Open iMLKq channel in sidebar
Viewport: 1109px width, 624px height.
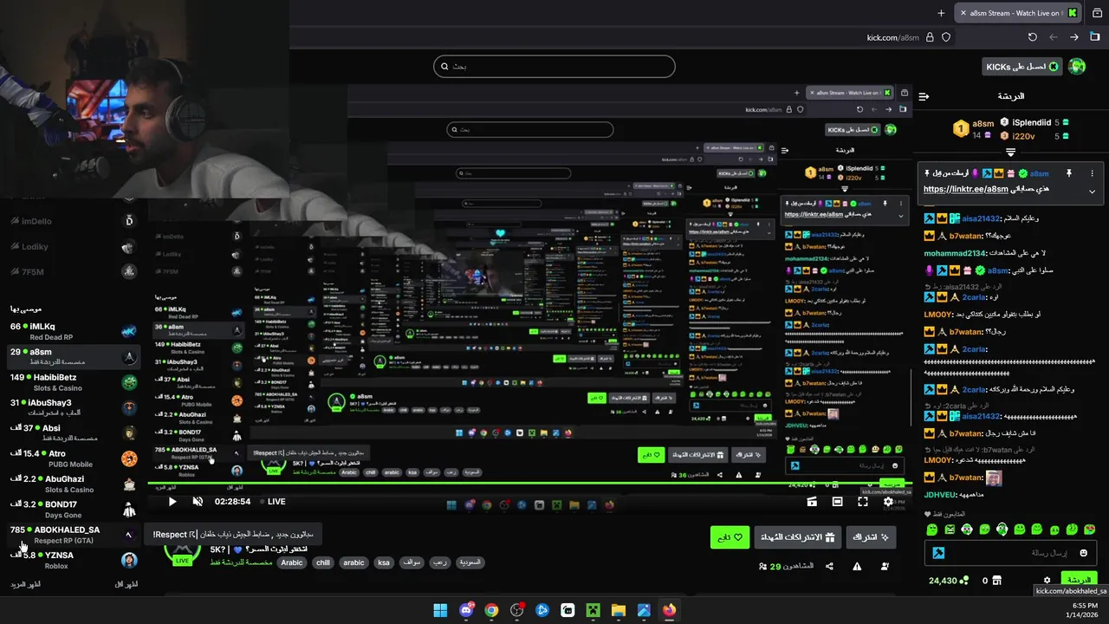click(x=74, y=331)
